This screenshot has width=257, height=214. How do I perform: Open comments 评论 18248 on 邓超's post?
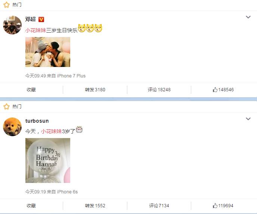pos(159,90)
